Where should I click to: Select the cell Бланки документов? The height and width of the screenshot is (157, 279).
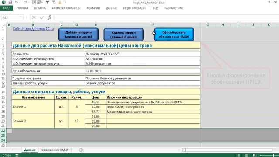[143, 83]
